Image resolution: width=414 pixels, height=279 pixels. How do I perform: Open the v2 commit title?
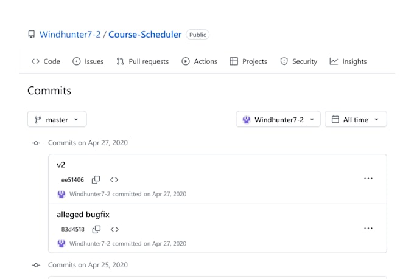(61, 165)
